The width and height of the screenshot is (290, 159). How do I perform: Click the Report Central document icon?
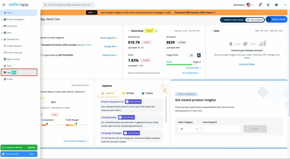[5, 59]
